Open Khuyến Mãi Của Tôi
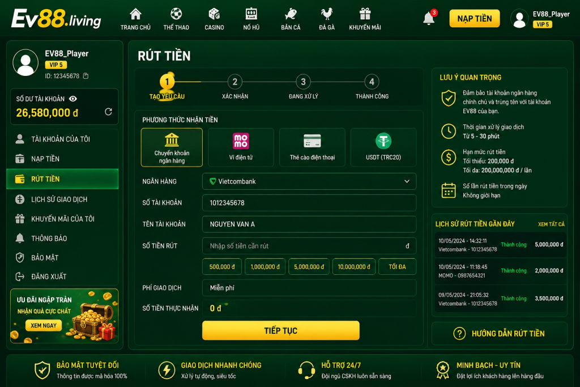 [x=62, y=219]
